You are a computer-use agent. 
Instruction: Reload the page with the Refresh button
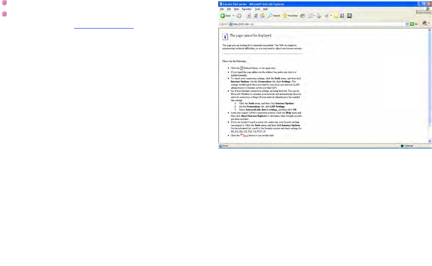tap(256, 15)
